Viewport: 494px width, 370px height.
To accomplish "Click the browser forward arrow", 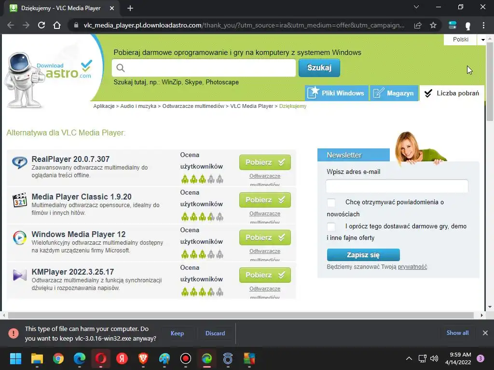I will click(x=26, y=25).
